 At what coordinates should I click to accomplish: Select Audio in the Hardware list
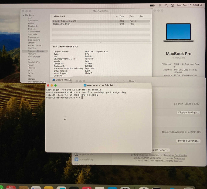pyautogui.click(x=31, y=23)
